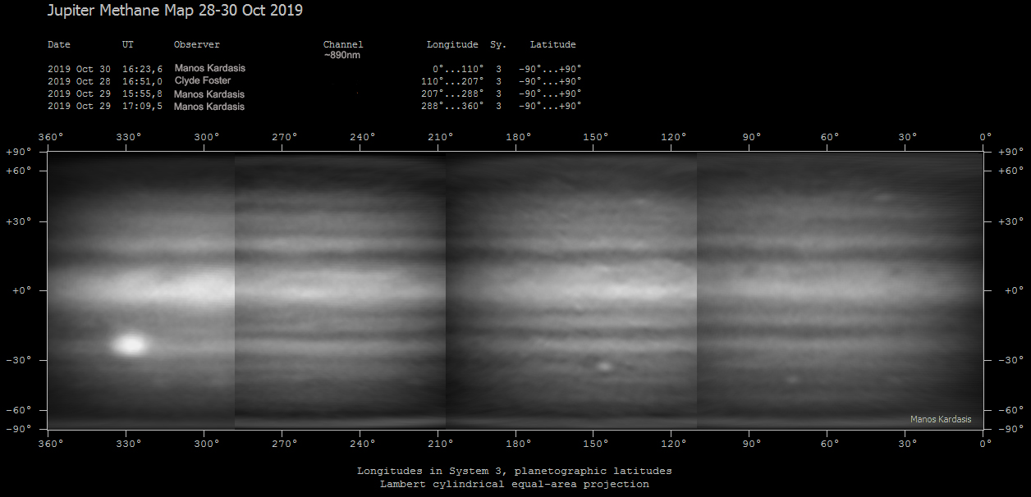
Task: Click the ~890nm channel label
Action: 342,55
